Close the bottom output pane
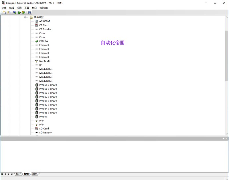The image size is (229, 180). pos(227,139)
